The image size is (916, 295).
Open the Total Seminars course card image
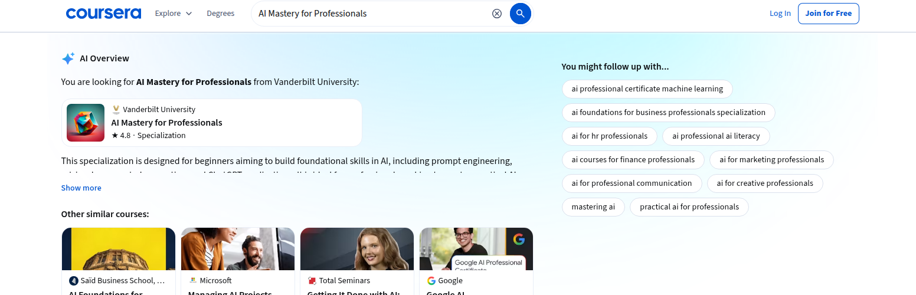pos(357,249)
